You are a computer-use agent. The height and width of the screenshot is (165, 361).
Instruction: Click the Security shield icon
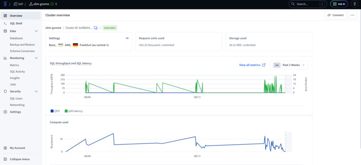[x=5, y=91]
